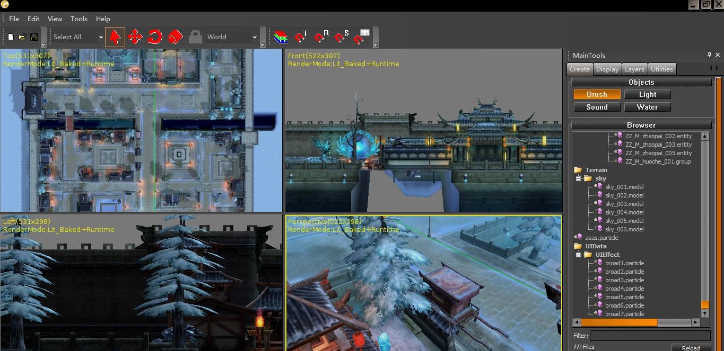Expand the overflow arrow after World dropdown
Screen dimensions: 724x351
[263, 44]
